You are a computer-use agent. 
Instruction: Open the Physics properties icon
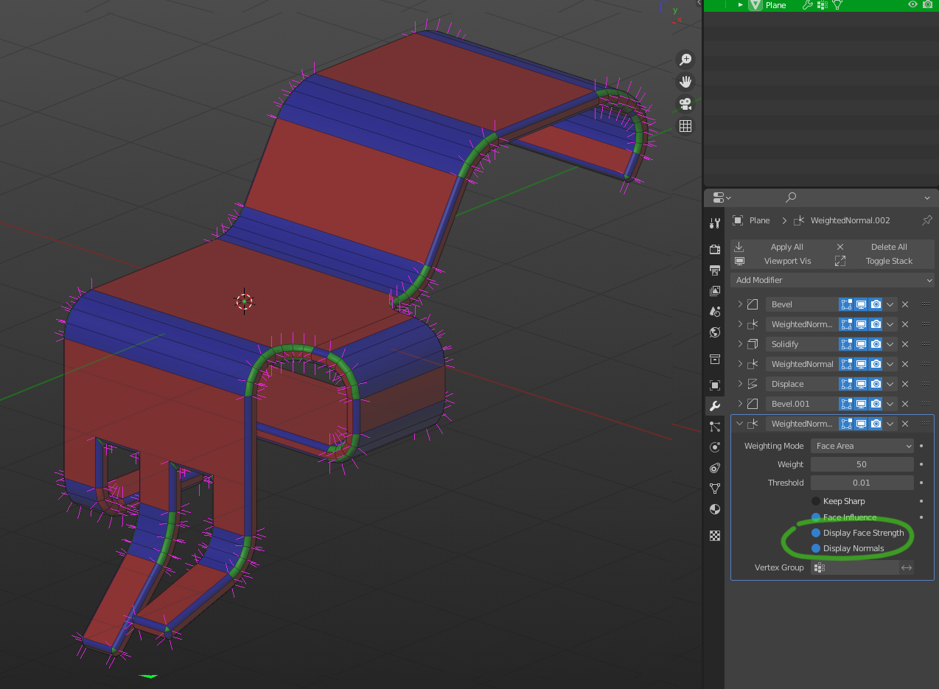714,447
